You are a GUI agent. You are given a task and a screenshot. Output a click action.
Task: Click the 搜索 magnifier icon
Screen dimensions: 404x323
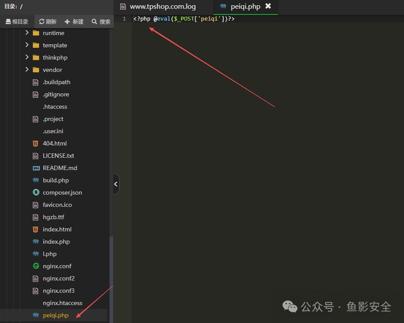(94, 21)
